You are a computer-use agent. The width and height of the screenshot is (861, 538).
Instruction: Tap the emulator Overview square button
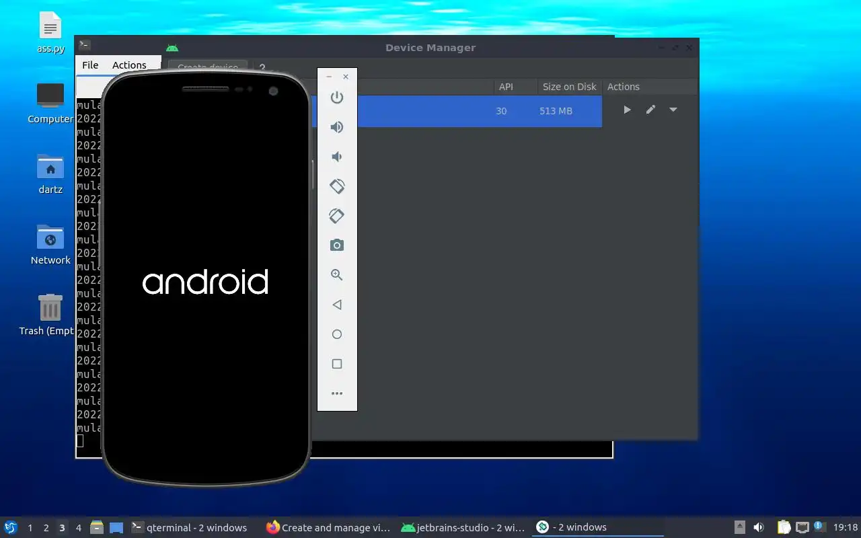pos(337,364)
